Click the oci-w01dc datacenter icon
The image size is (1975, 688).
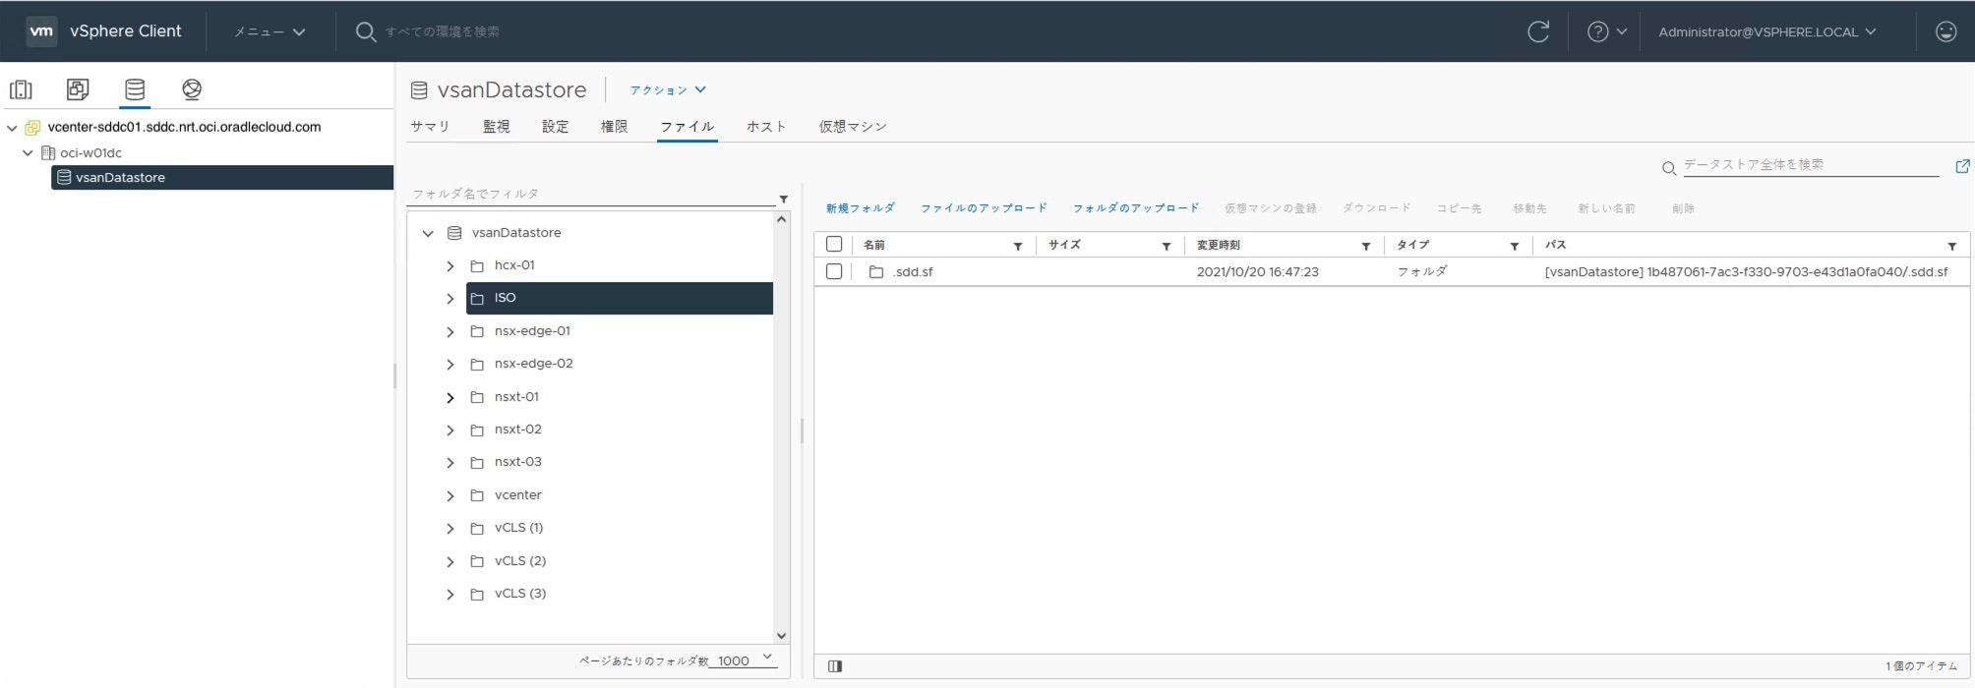point(47,153)
